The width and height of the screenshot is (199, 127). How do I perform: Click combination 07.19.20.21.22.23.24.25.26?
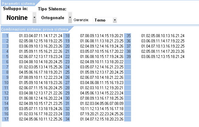pos(102,114)
